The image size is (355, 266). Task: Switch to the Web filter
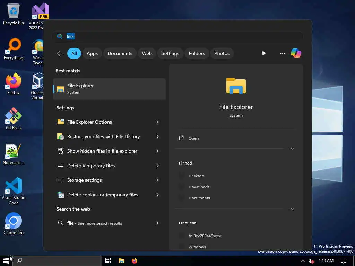147,53
